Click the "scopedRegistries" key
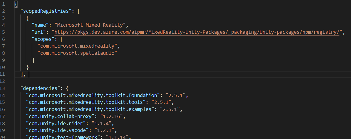351x139 pixels. (46, 11)
